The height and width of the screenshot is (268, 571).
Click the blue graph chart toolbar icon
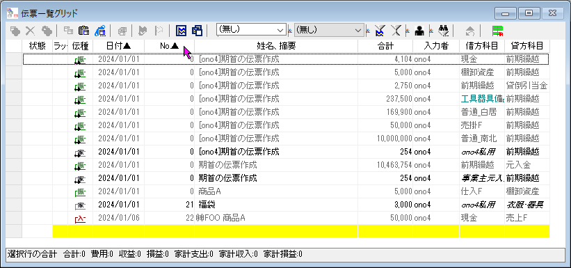pos(181,31)
